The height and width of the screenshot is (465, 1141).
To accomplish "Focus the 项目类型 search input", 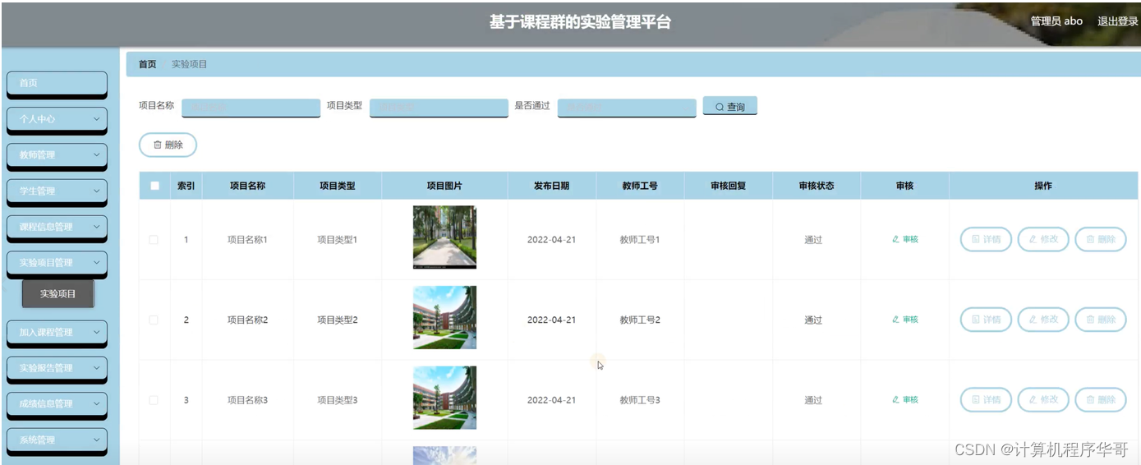I will 439,108.
